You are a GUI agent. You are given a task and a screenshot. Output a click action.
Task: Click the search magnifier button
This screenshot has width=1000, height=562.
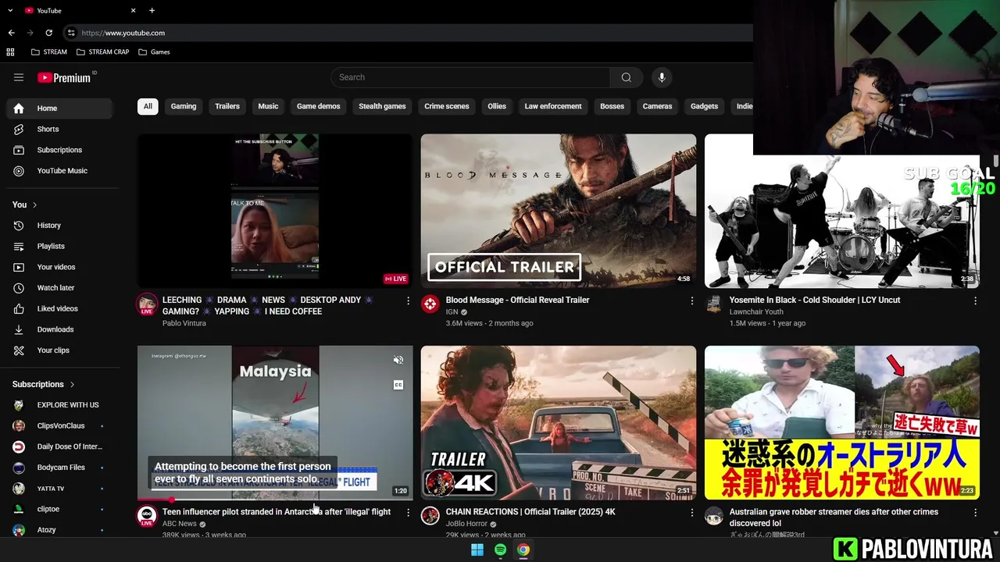pyautogui.click(x=626, y=77)
